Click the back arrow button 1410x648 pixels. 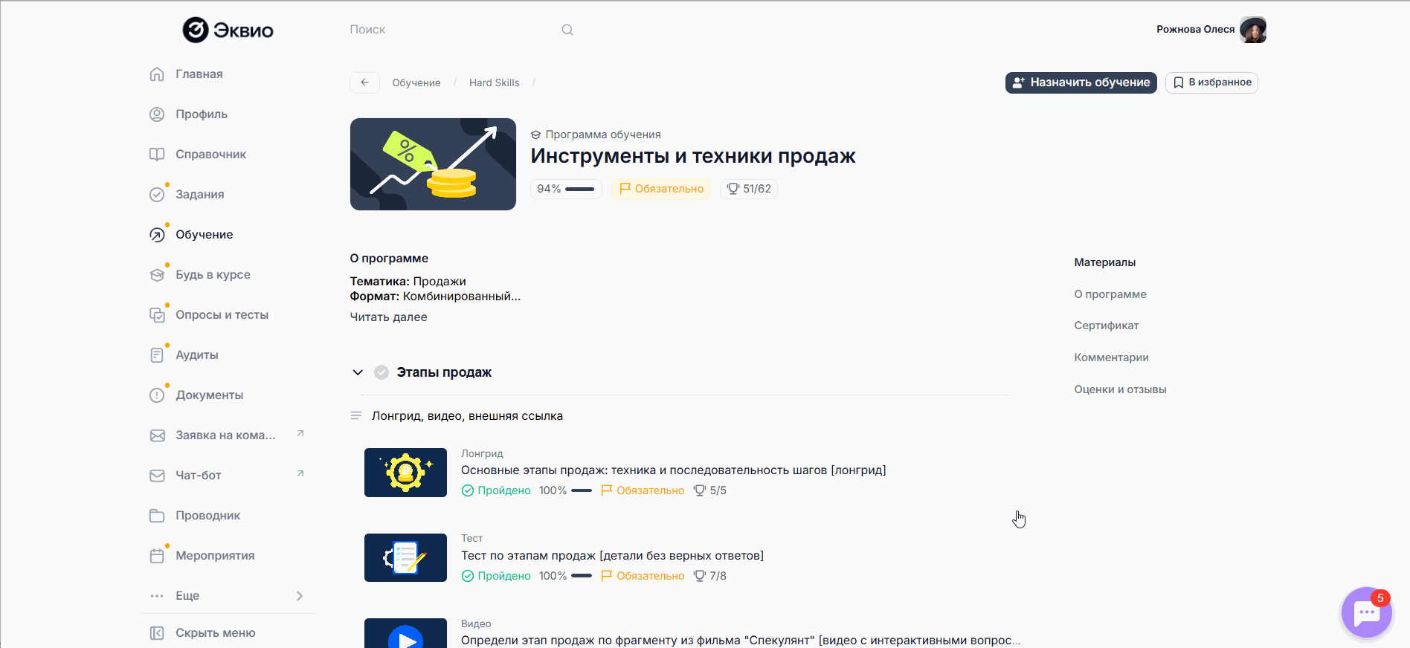[364, 82]
